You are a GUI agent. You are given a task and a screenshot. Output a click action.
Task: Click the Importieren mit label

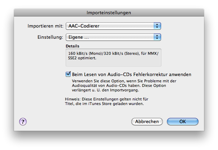coord(45,26)
